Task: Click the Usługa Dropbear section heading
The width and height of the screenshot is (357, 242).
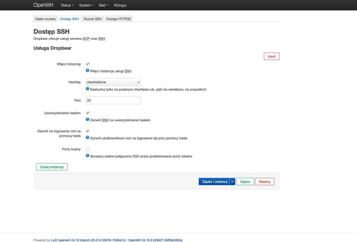Action: point(52,48)
